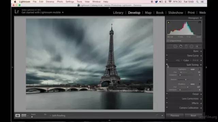Open the File menu

tap(35, 2)
